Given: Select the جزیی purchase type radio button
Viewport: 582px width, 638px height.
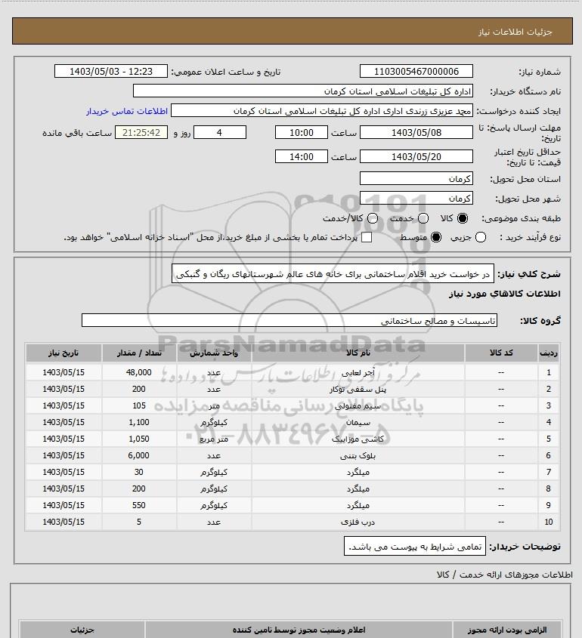Looking at the screenshot, I should (x=481, y=237).
